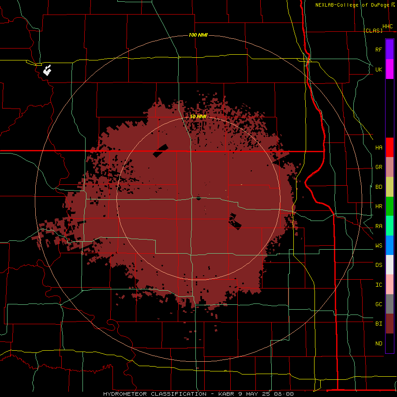Click the dark red BI swatch
Viewport: 397px width, 397px height.
pyautogui.click(x=390, y=324)
